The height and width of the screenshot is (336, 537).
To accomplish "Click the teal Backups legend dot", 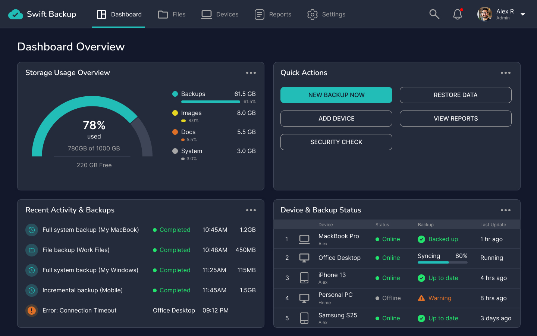I will 175,94.
